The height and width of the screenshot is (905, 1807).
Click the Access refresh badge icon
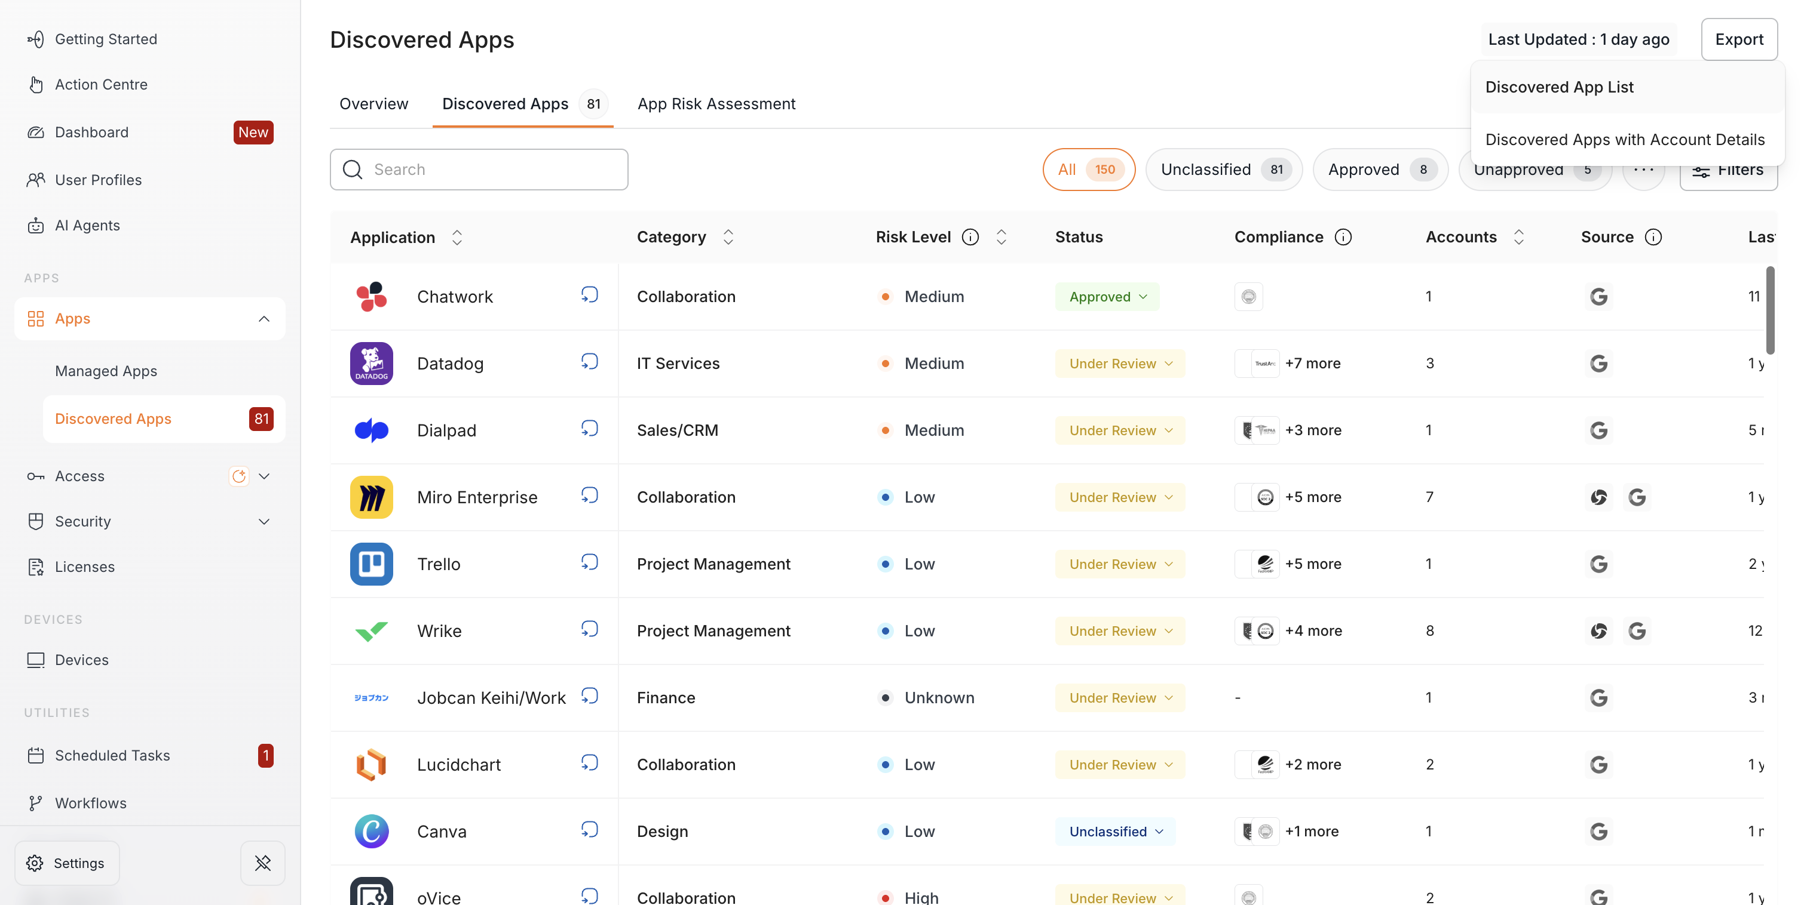point(238,476)
